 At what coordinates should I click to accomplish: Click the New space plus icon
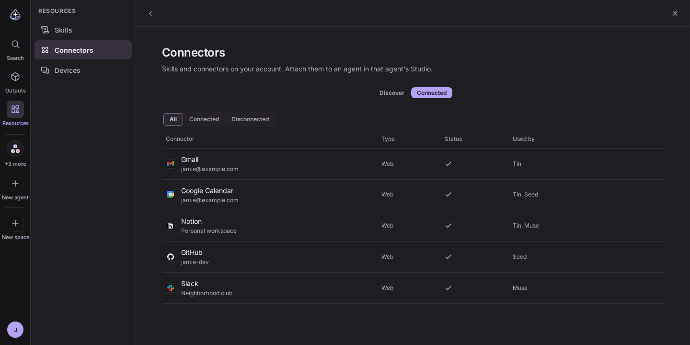(x=15, y=223)
